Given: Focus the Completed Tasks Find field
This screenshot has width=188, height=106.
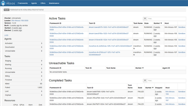Looking at the screenshot, I should (x=167, y=81).
